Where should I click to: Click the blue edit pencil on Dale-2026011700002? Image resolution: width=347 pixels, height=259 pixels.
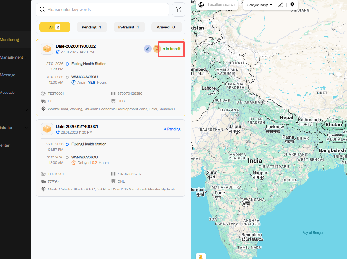pos(147,49)
